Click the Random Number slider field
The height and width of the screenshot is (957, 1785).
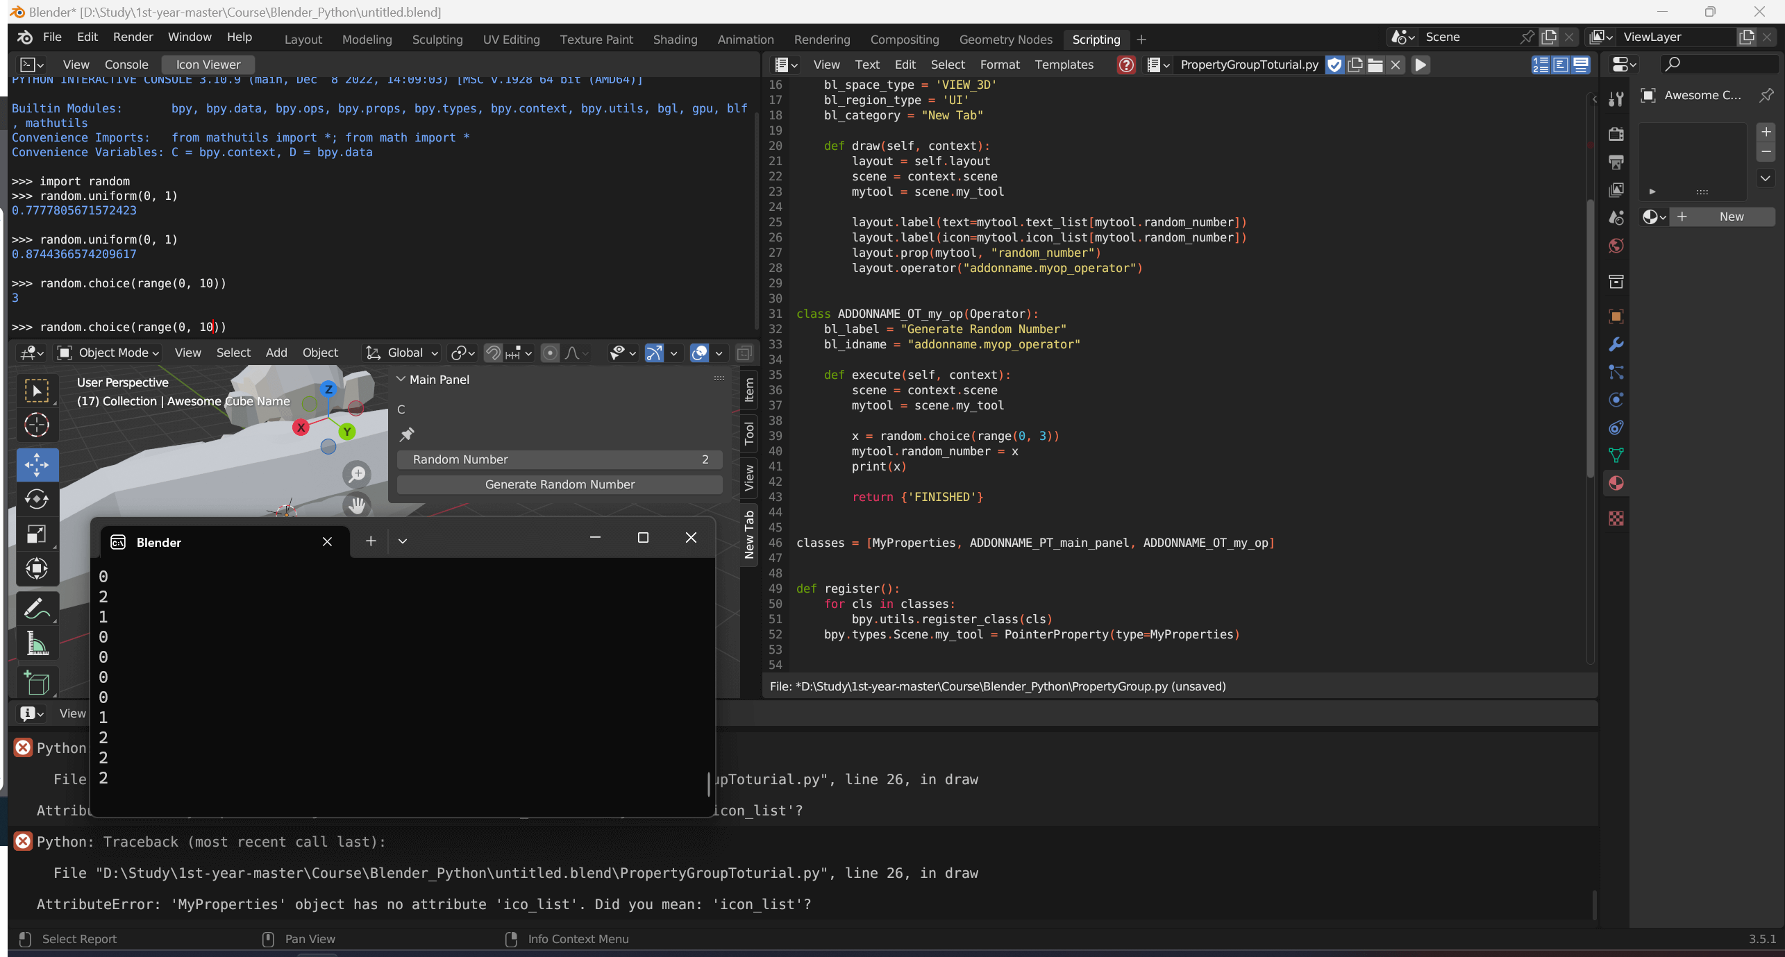pos(560,459)
